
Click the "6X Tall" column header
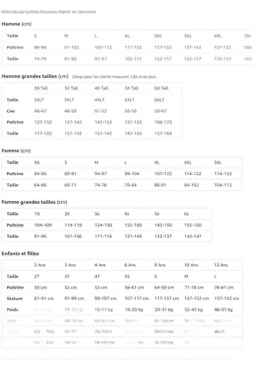pyautogui.click(x=161, y=88)
